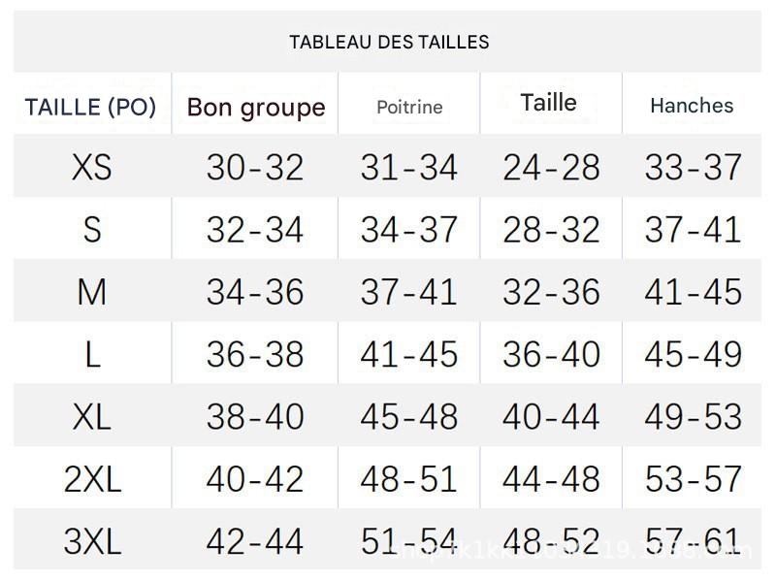Image resolution: width=776 pixels, height=581 pixels.
Task: Select the 3XL Bon groupe value 42-44
Action: tap(255, 540)
